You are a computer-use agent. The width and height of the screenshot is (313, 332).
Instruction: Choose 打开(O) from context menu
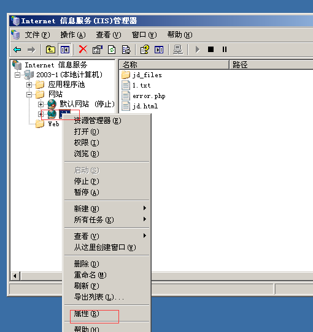[x=107, y=132]
